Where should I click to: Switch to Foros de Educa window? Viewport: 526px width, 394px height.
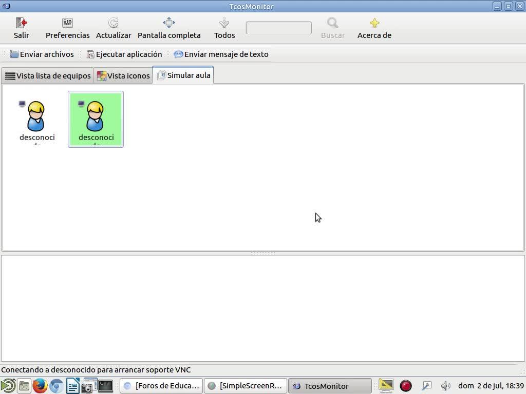[161, 386]
